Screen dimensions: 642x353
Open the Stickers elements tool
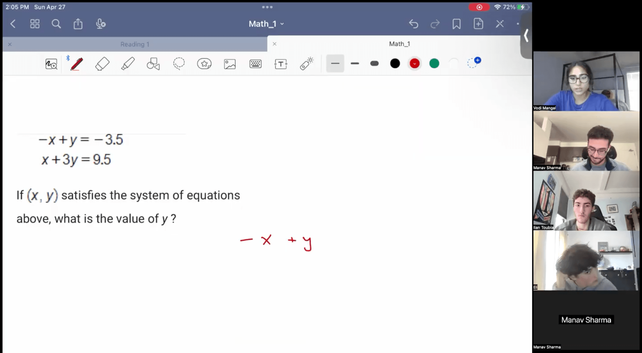coord(204,64)
